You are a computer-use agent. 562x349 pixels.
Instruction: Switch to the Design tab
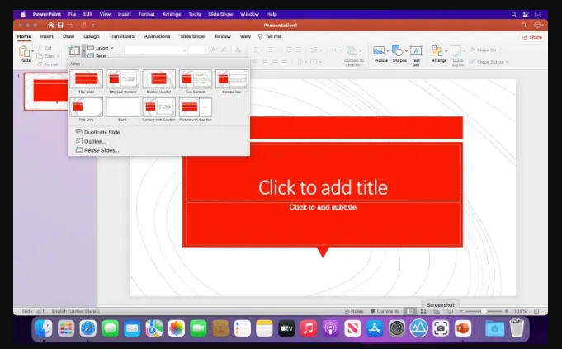[x=92, y=36]
